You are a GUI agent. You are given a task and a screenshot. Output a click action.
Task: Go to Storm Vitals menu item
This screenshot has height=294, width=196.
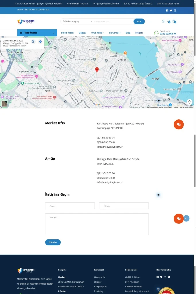[67, 33]
